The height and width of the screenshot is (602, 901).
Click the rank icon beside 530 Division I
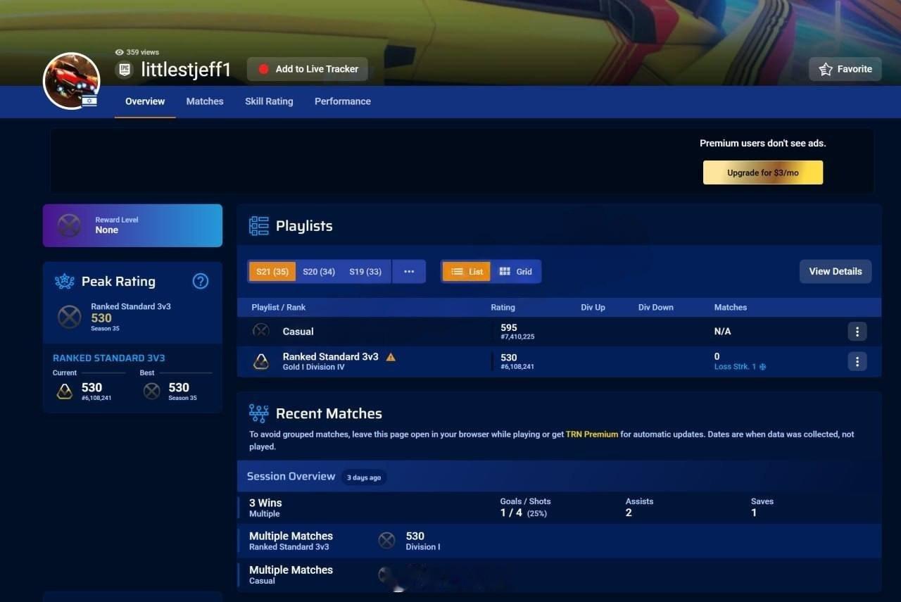pos(386,541)
